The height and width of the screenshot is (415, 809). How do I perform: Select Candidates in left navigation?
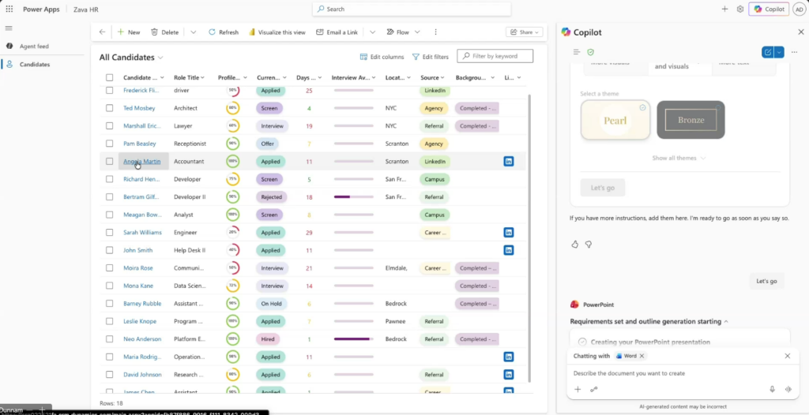(35, 65)
